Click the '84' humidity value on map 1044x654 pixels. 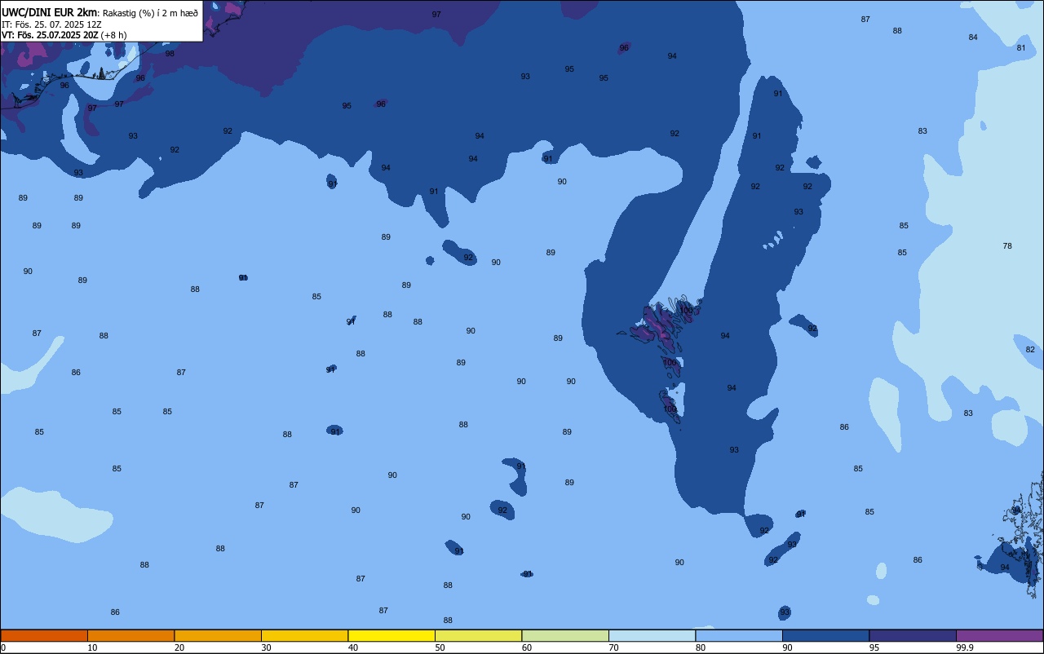[x=973, y=38]
